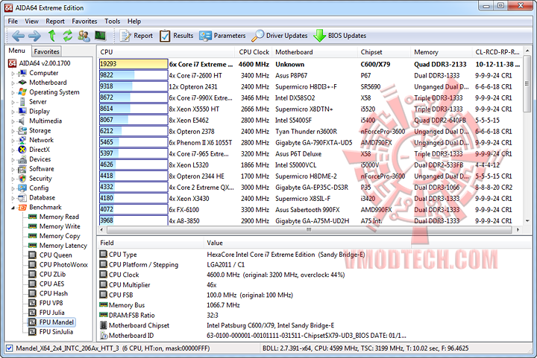Click the green Up arrow icon
Screen dimensions: 537x358
coord(51,36)
